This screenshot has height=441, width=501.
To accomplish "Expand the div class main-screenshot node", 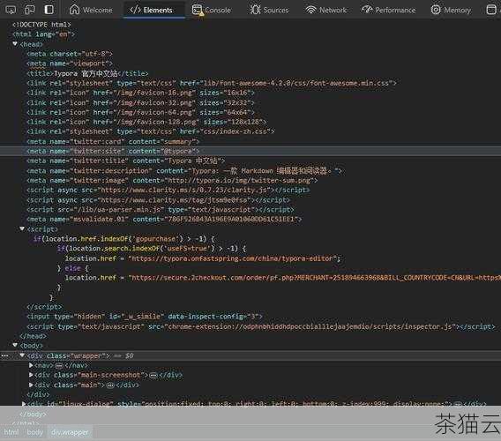I will coord(31,375).
